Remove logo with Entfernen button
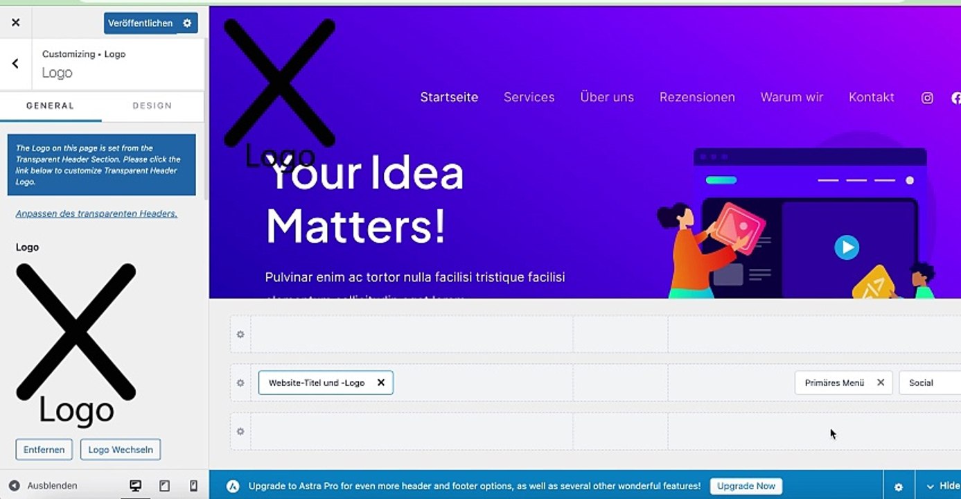This screenshot has width=961, height=499. 44,450
